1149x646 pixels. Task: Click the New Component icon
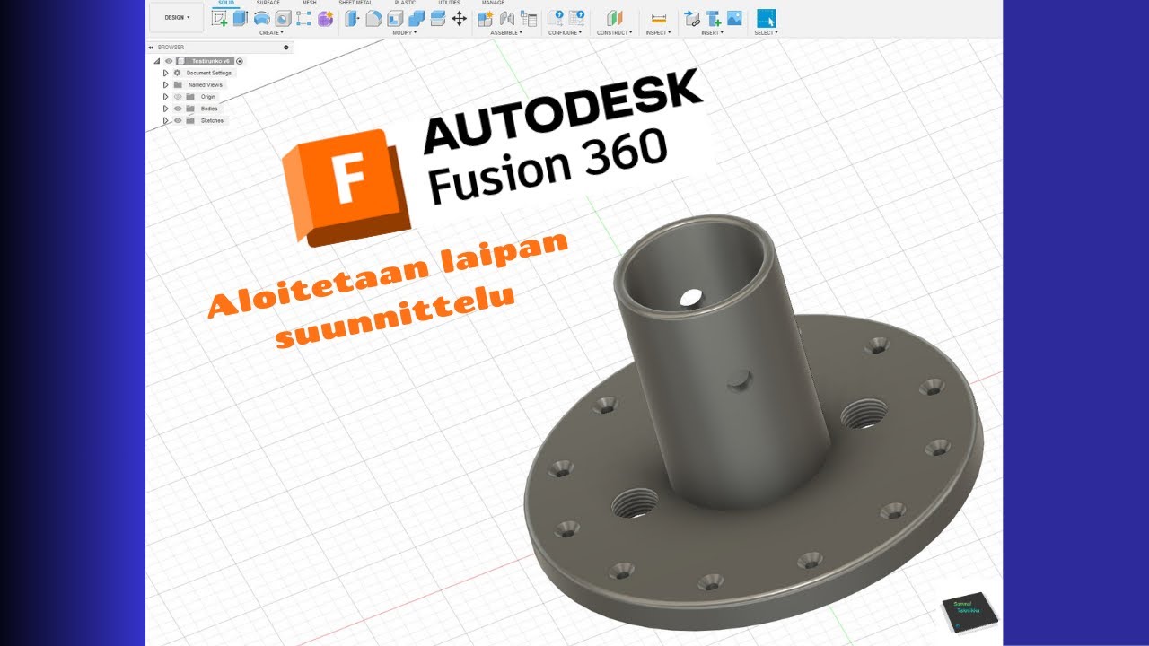point(486,18)
